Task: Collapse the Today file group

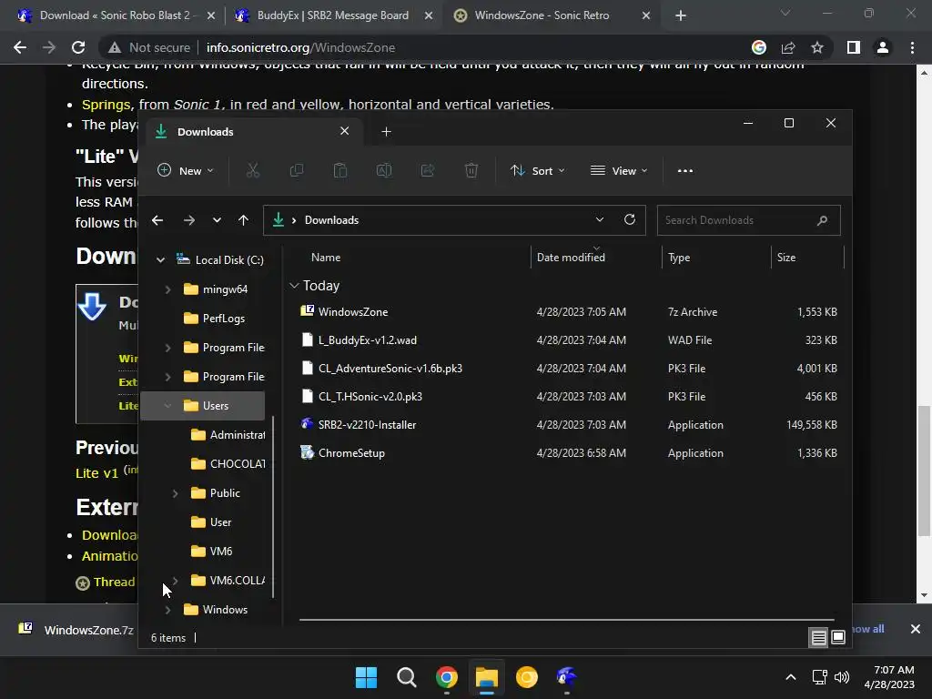Action: coord(294,286)
